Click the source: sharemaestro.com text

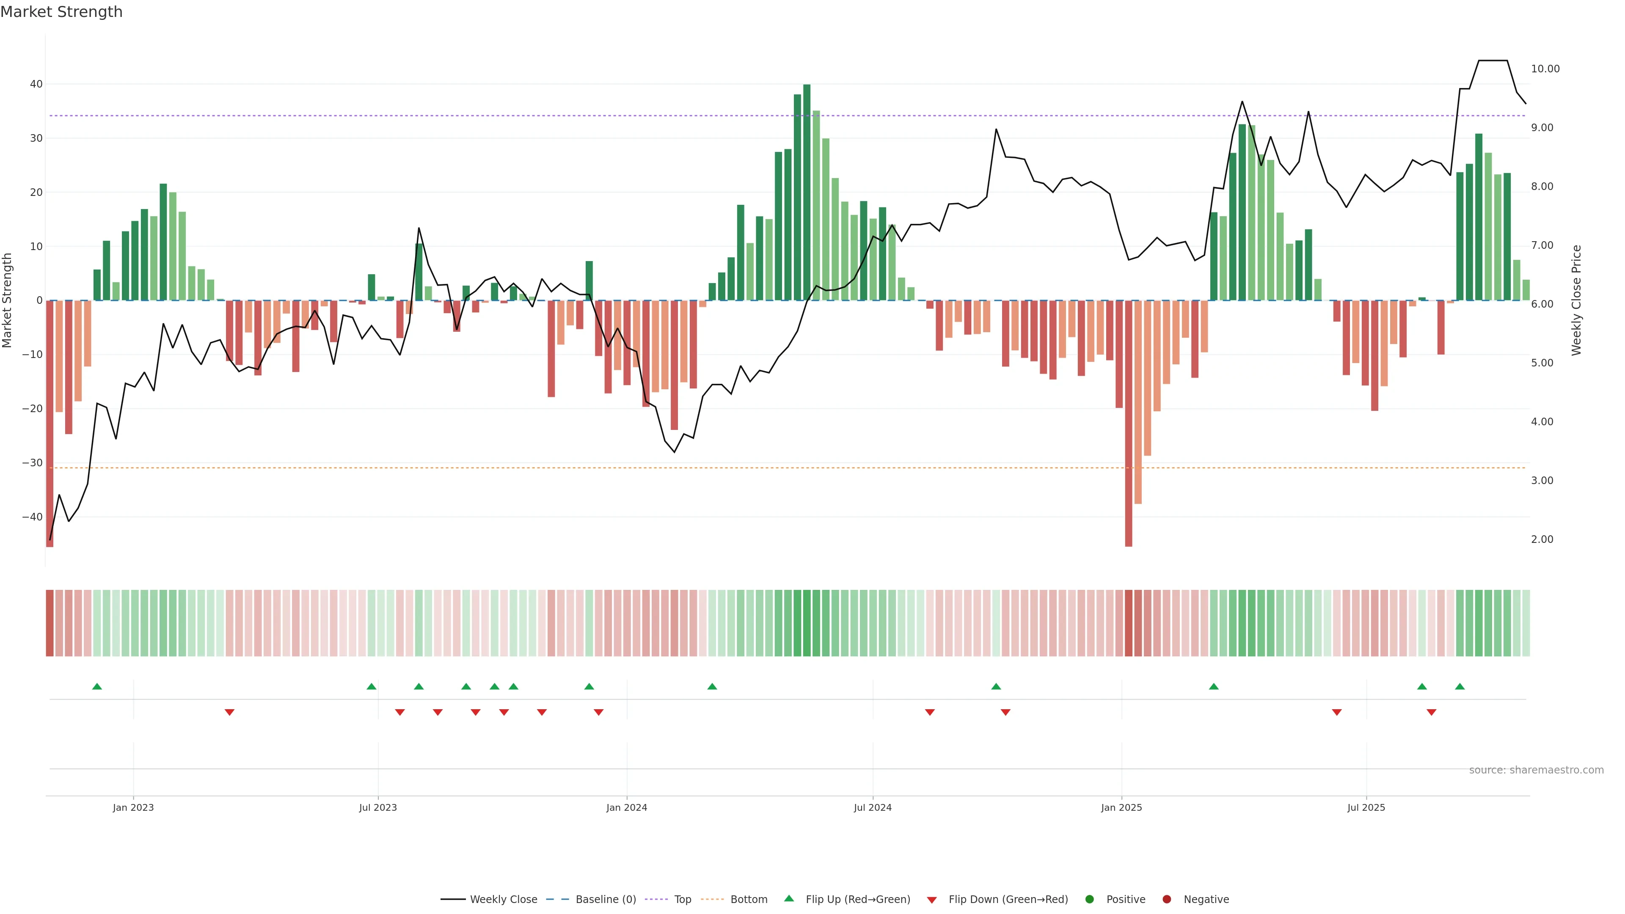[x=1536, y=770]
